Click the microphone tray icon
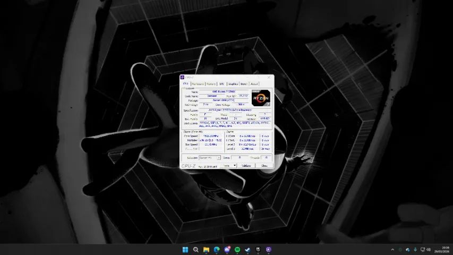The width and height of the screenshot is (453, 255). [x=415, y=250]
